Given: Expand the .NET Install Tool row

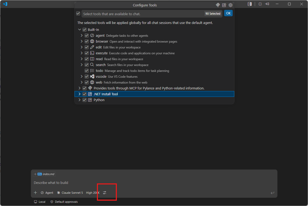Looking at the screenshot, I should (x=79, y=94).
